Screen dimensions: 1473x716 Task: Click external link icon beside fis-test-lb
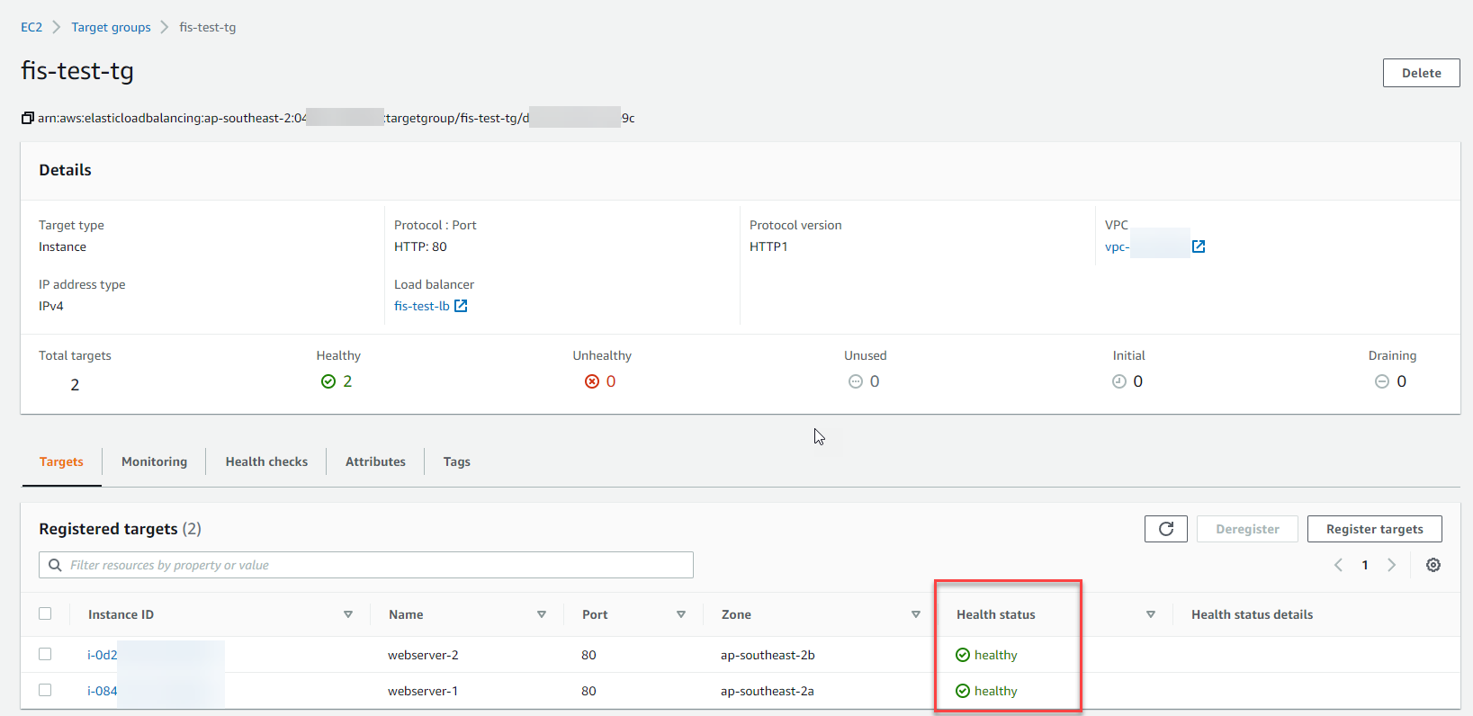point(461,306)
